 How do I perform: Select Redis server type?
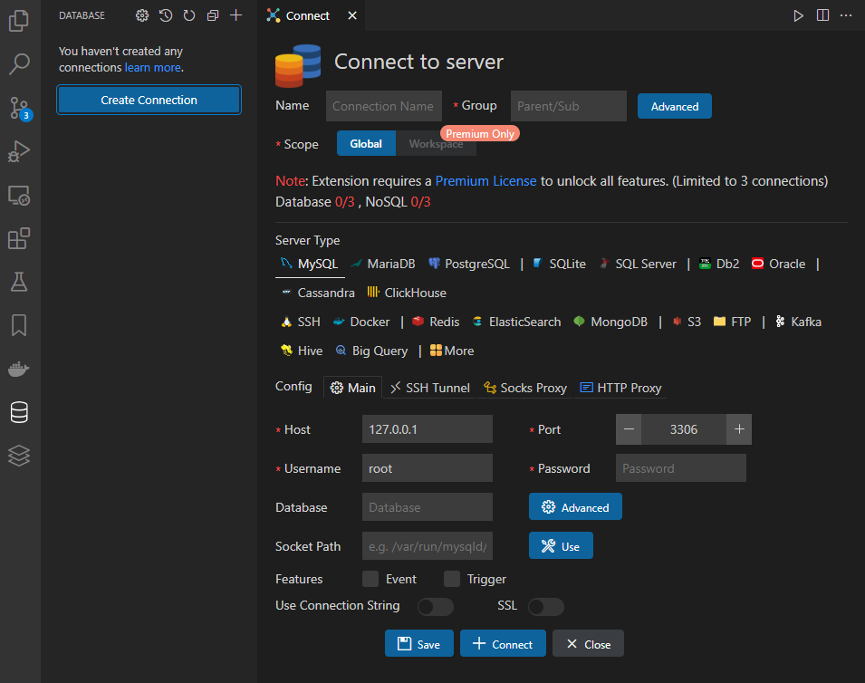pyautogui.click(x=436, y=322)
